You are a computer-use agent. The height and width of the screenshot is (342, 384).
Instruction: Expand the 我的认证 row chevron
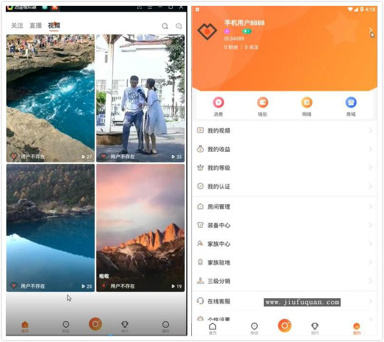click(x=370, y=186)
